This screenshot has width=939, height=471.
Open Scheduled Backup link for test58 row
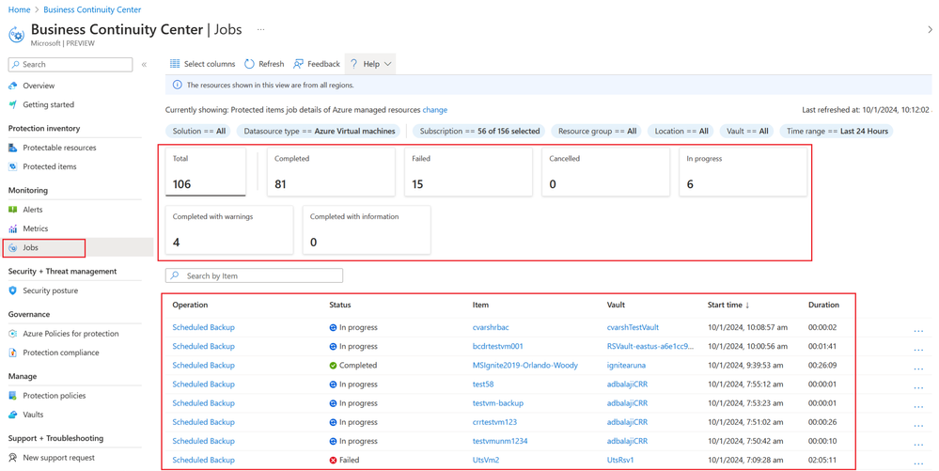click(x=204, y=385)
